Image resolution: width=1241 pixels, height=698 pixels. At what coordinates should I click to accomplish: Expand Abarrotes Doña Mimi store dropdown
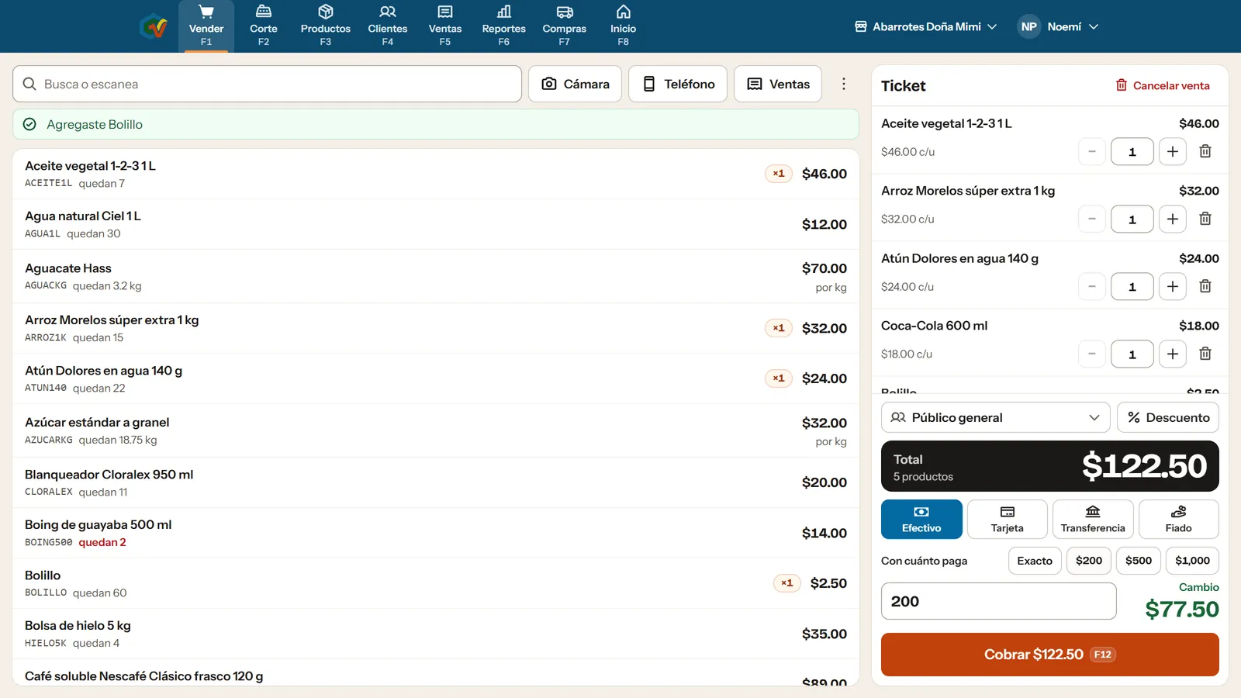tap(925, 26)
